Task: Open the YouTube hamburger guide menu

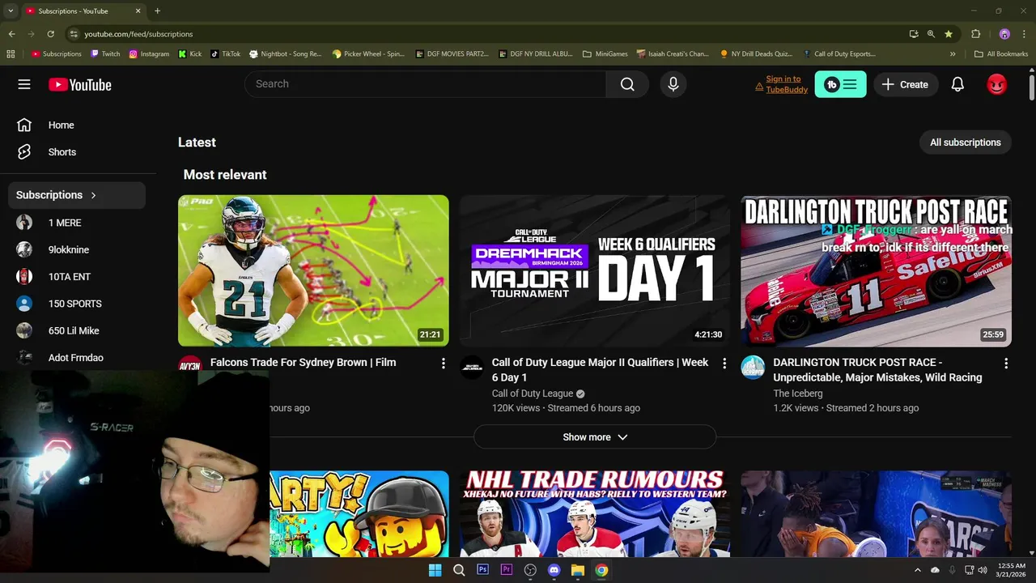Action: pyautogui.click(x=24, y=84)
